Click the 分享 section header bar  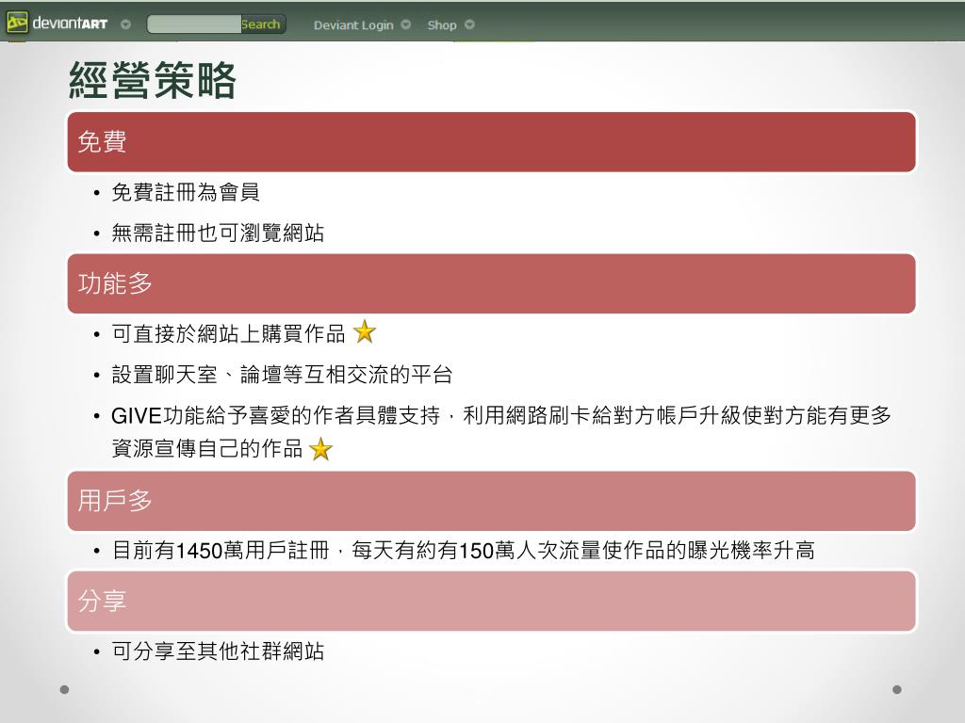coord(491,602)
